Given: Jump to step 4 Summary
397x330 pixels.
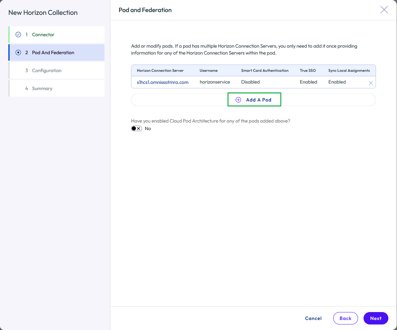Looking at the screenshot, I should [42, 88].
